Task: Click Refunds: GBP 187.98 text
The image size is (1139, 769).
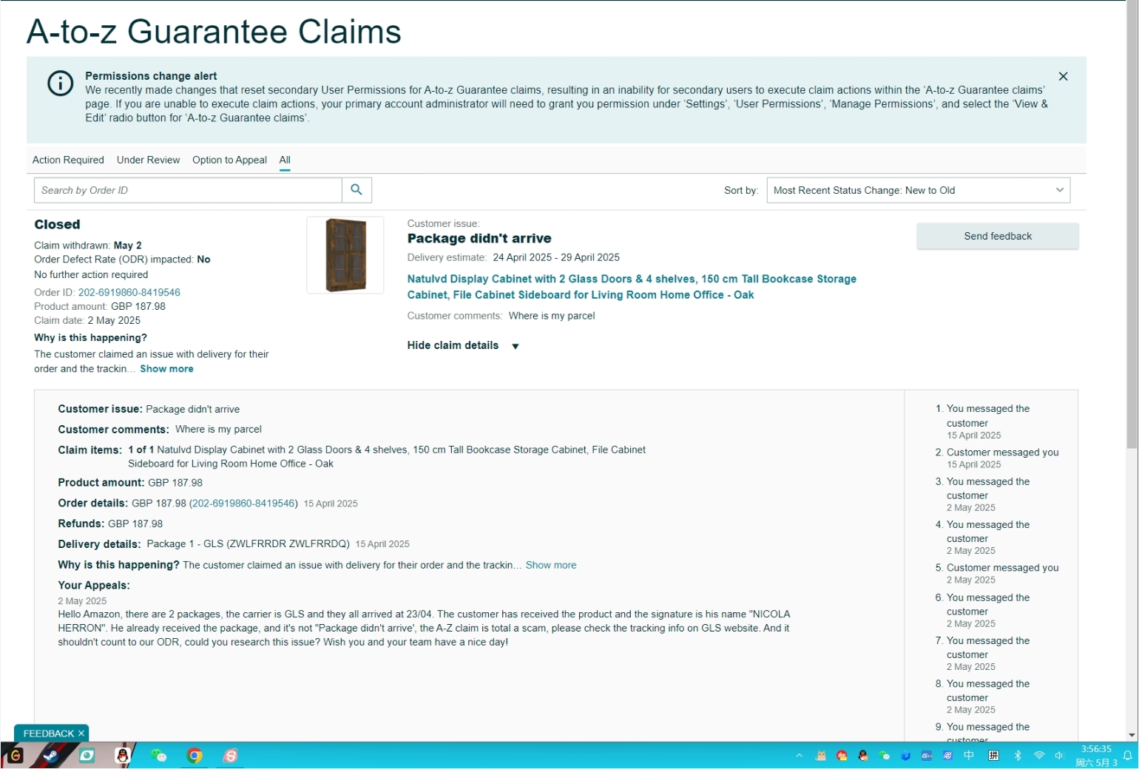Action: coord(110,524)
